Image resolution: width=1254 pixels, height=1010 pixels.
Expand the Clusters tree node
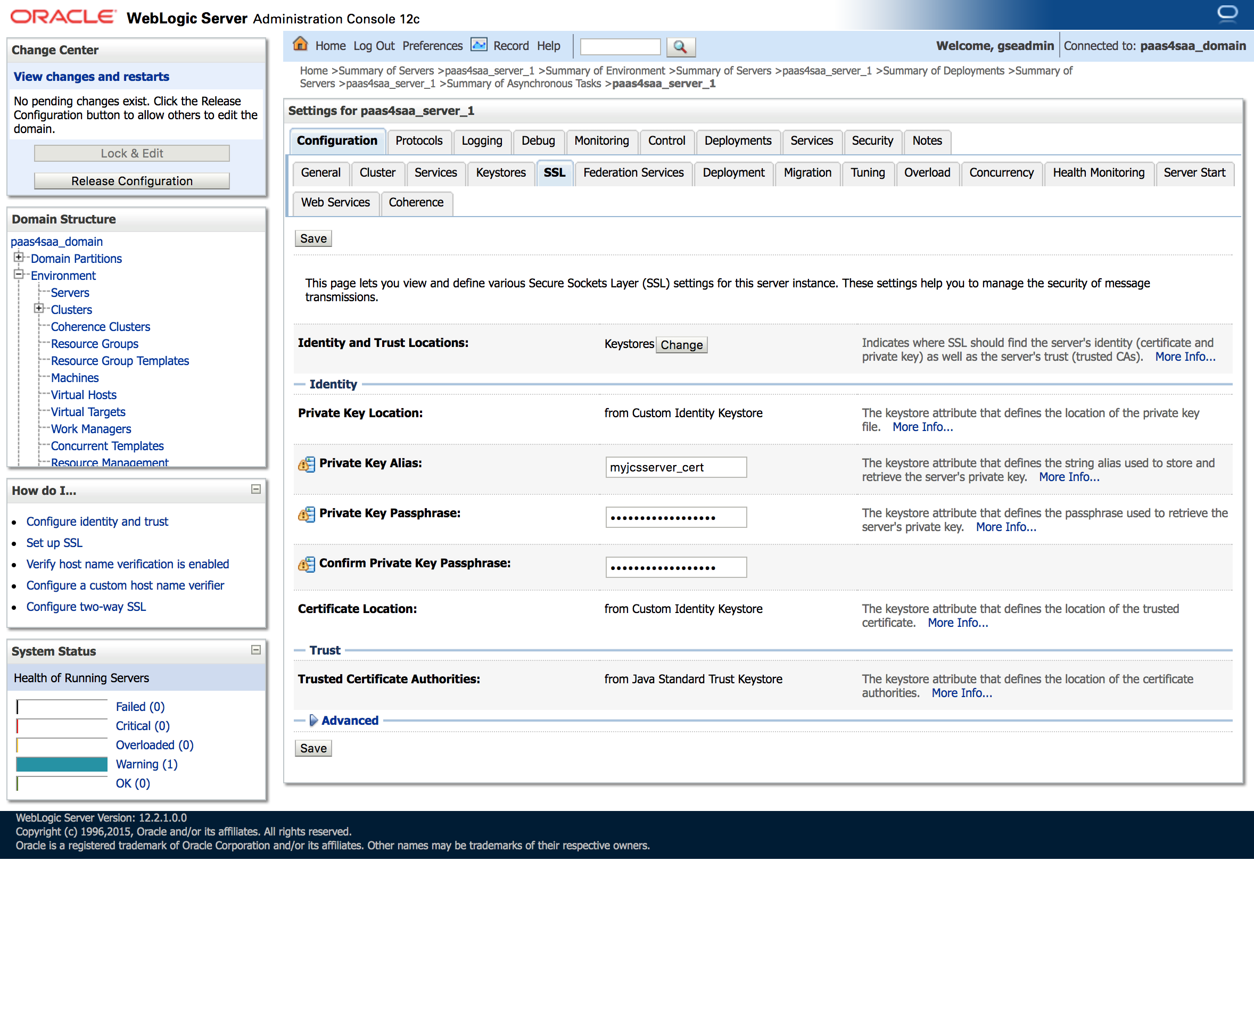38,308
